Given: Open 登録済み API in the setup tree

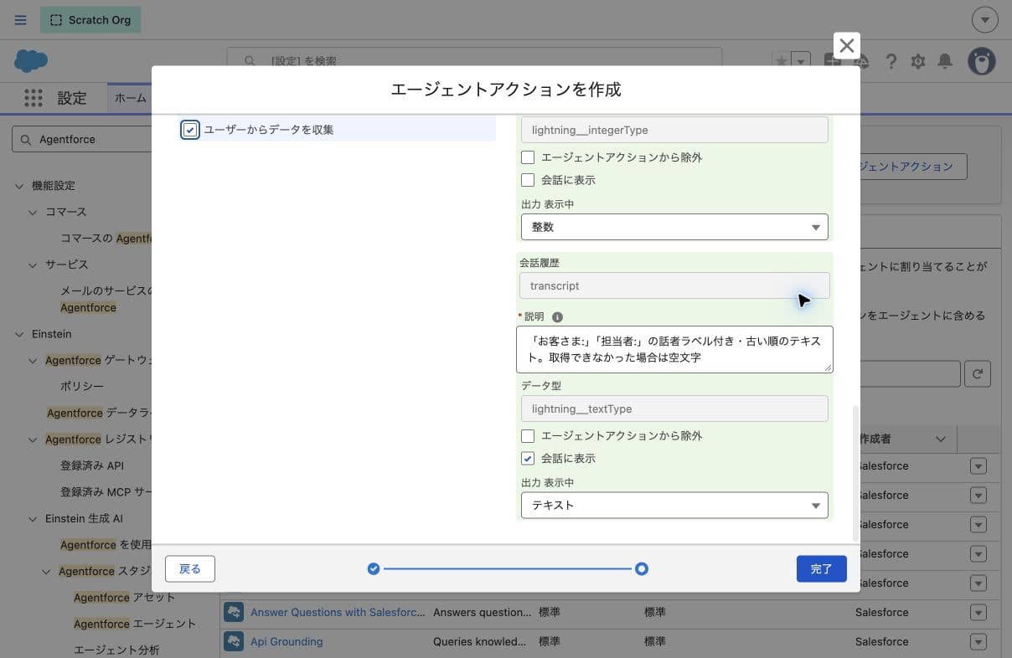Looking at the screenshot, I should [92, 465].
